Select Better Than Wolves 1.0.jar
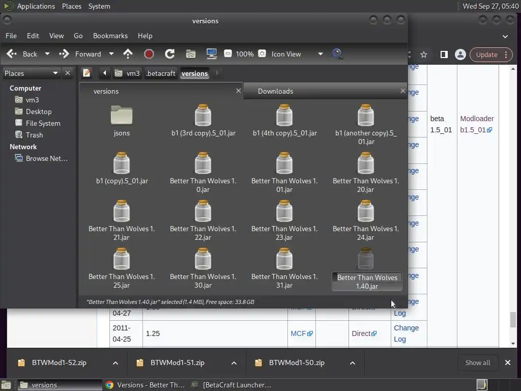The width and height of the screenshot is (521, 391). [203, 163]
